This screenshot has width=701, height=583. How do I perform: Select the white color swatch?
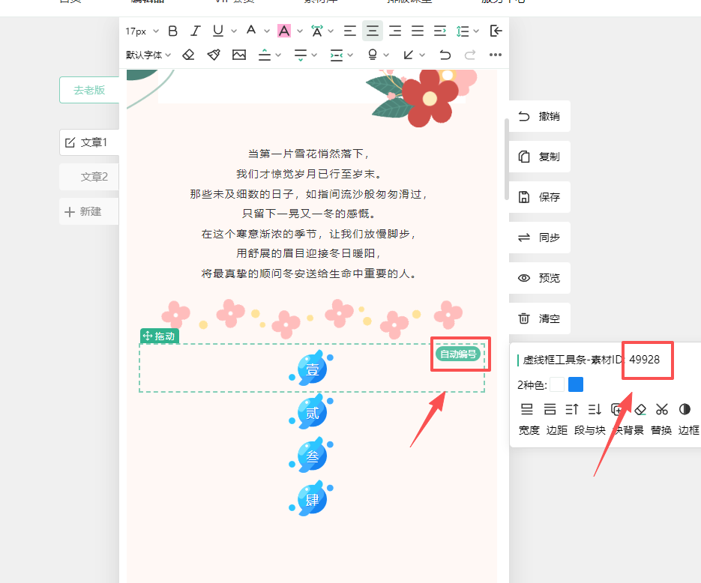557,384
